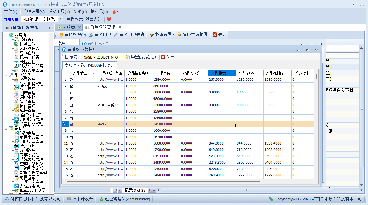Viewport: 368px width, 205px height.
Task: Collapse the 业务协同 tree node
Action: coord(6,35)
